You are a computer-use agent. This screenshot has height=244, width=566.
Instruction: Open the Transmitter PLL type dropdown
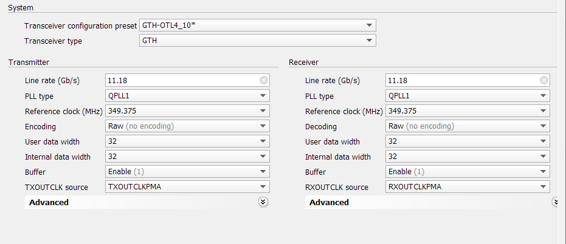(x=187, y=96)
